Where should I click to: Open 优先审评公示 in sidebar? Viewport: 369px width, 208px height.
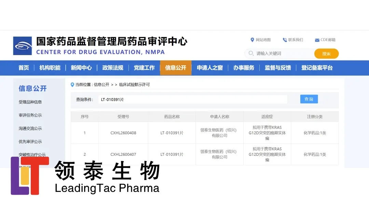30,142
